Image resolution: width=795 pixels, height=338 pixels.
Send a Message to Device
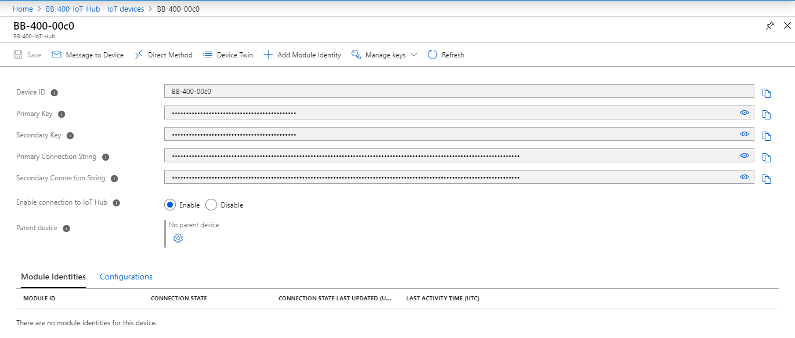point(87,54)
